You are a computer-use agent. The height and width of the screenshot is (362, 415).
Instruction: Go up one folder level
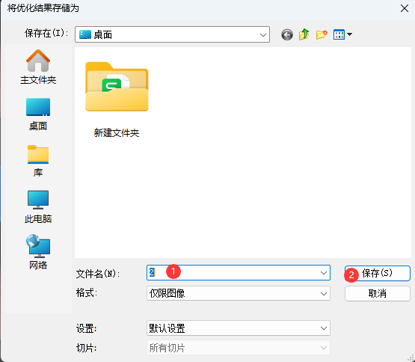pos(304,34)
